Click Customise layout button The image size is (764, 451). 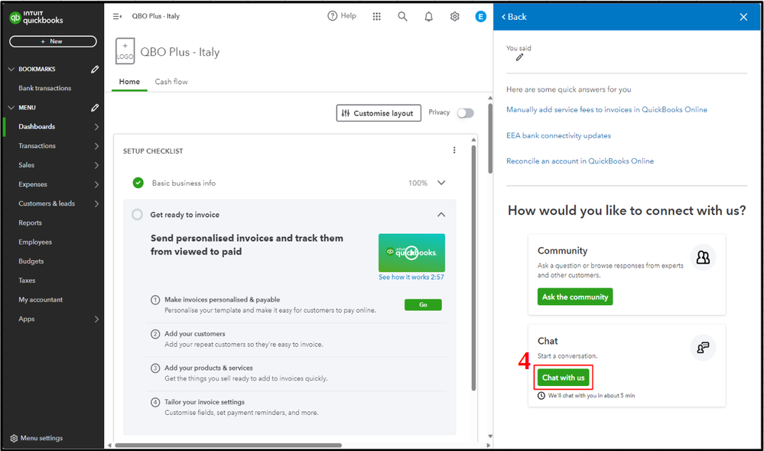point(379,113)
